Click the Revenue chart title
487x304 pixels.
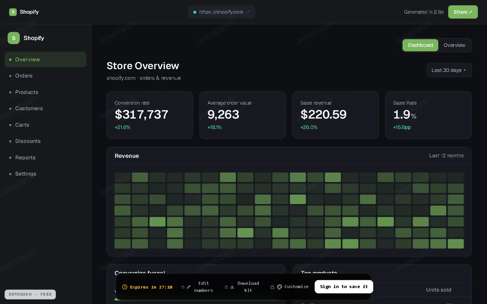click(127, 156)
